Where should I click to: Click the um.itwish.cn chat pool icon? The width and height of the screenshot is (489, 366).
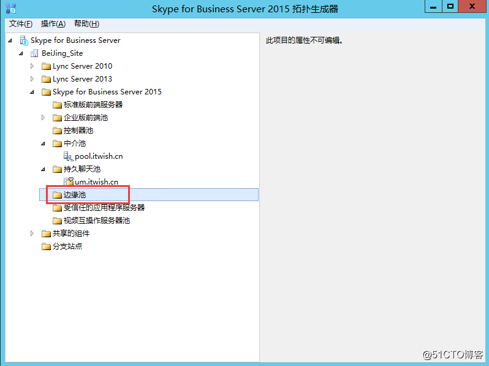(x=68, y=181)
